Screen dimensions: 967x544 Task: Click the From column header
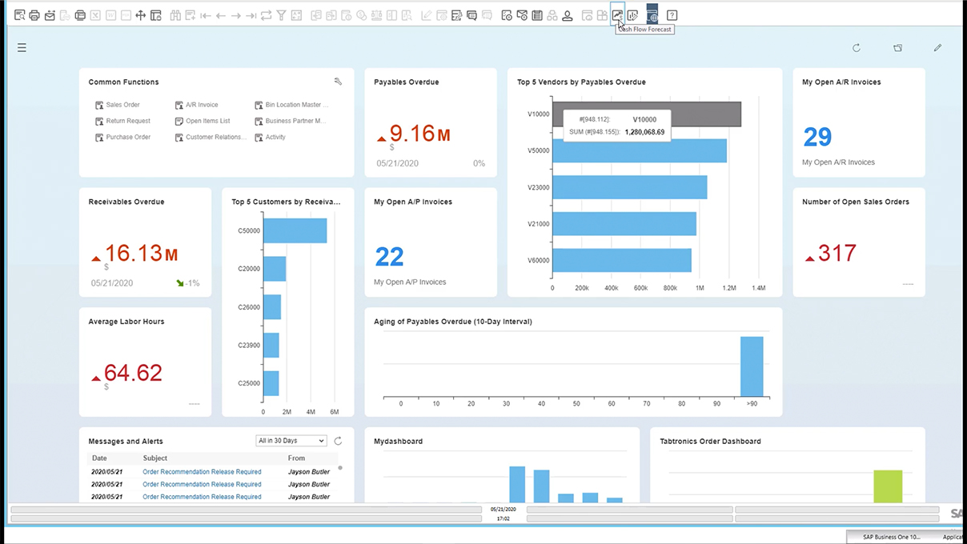coord(296,458)
